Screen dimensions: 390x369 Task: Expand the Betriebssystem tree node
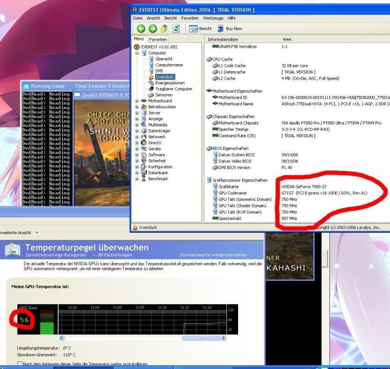[137, 107]
